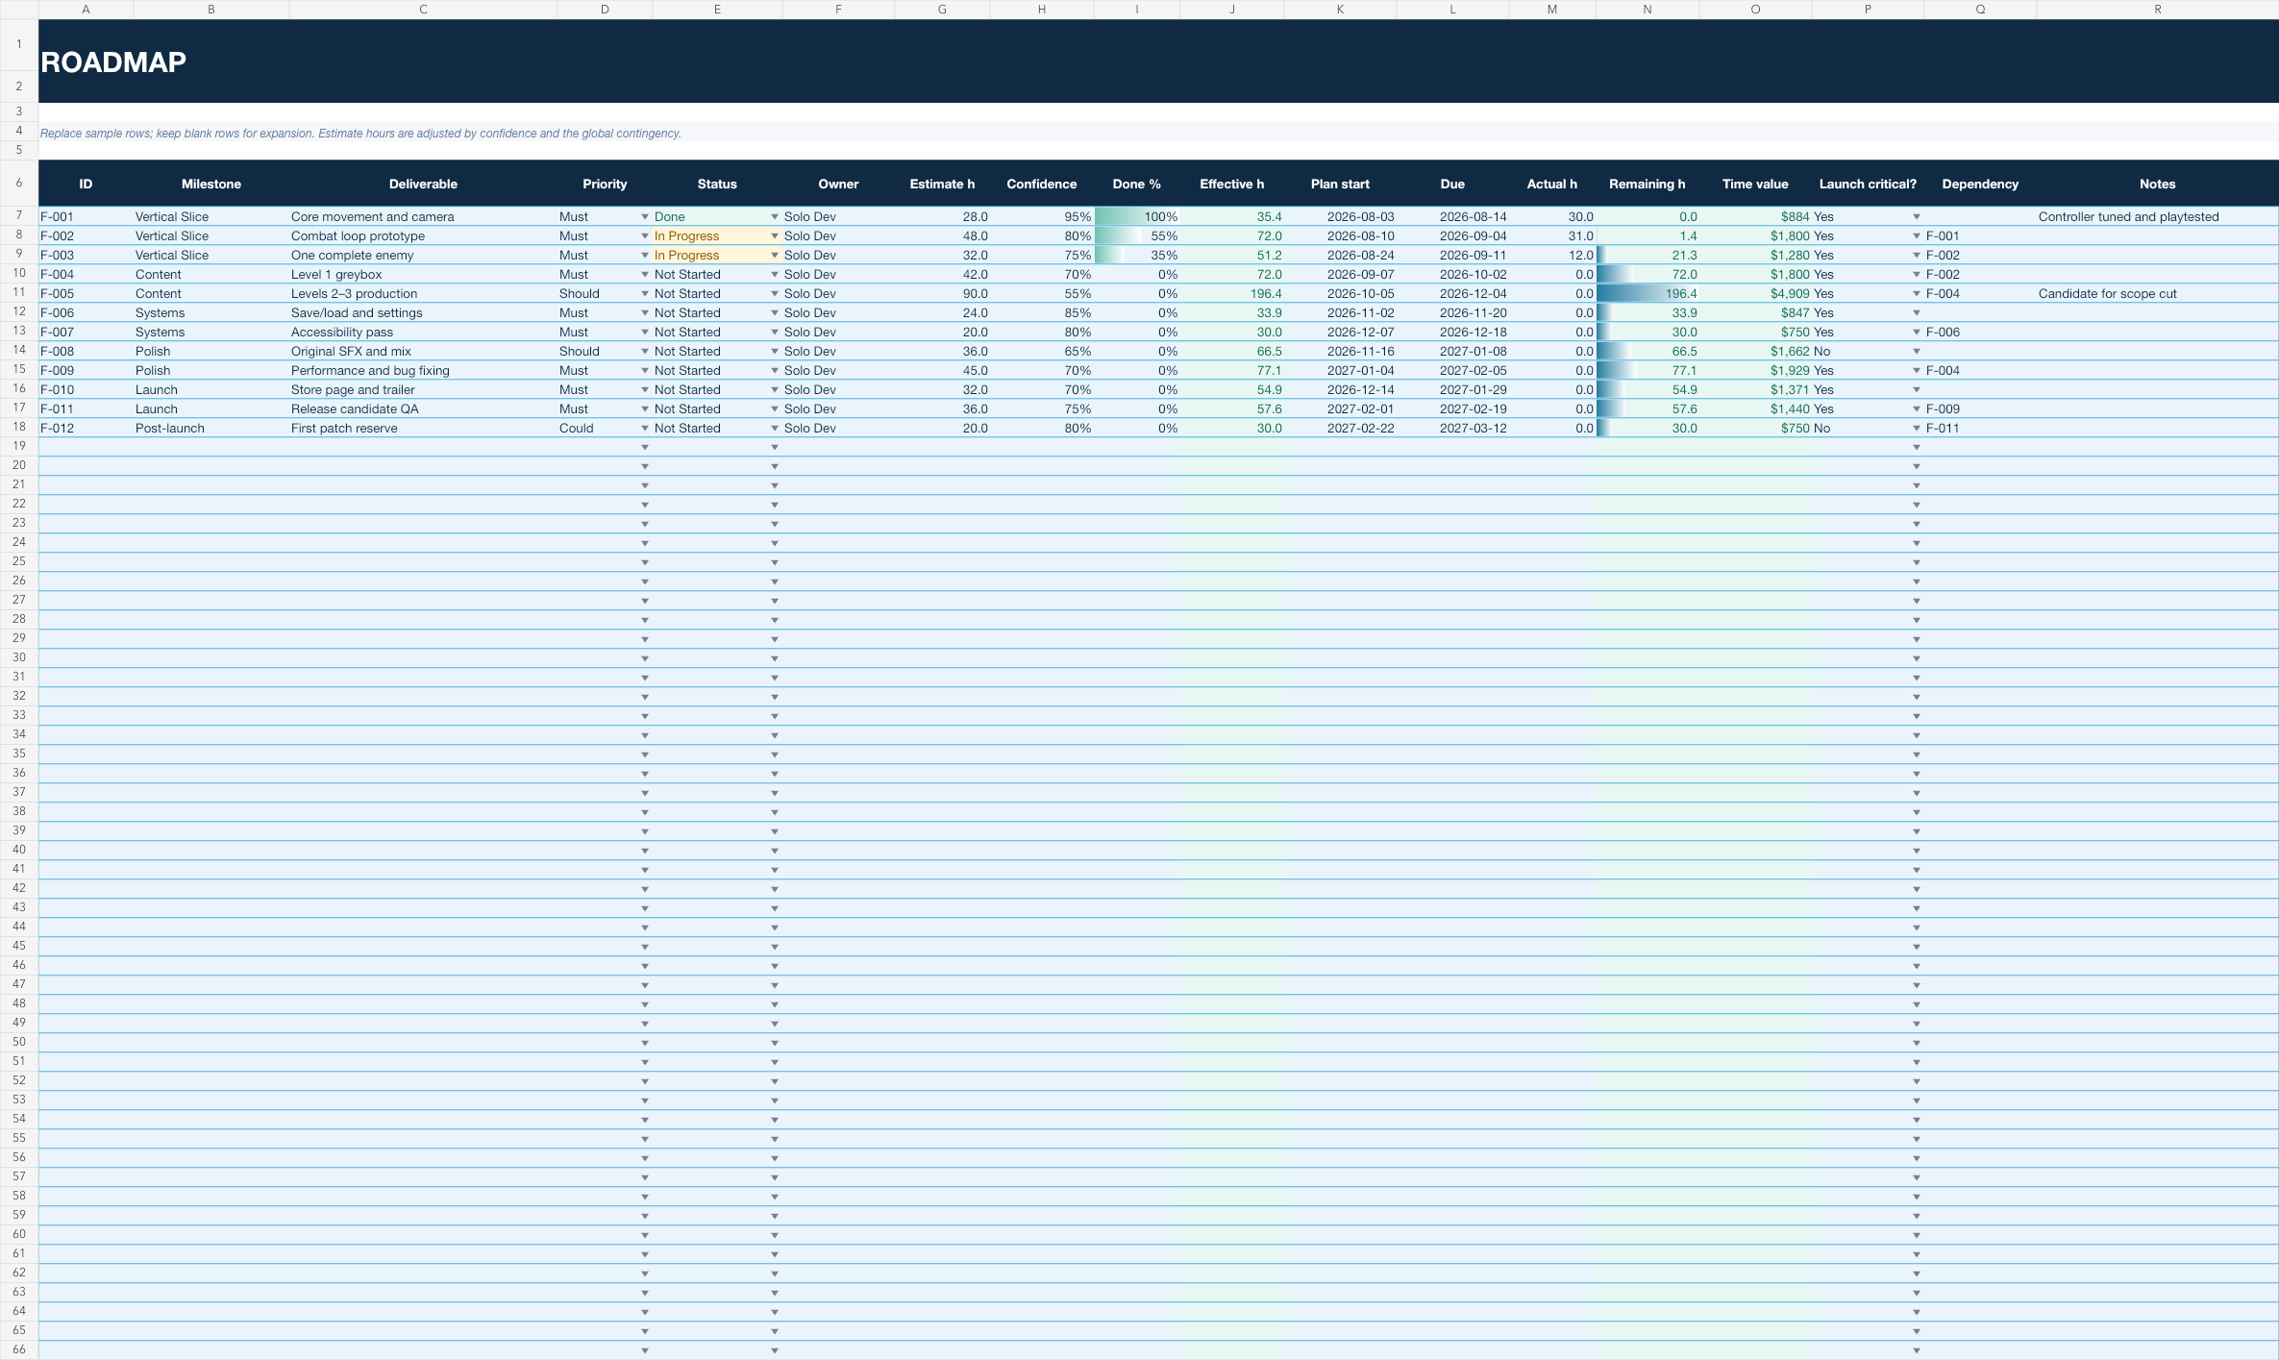Select 100% Done progress bar cell
This screenshot has width=2279, height=1360.
1137,217
